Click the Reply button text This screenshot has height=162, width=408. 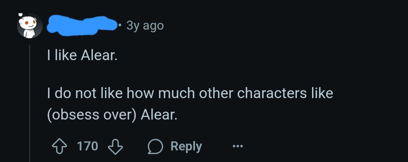[186, 146]
